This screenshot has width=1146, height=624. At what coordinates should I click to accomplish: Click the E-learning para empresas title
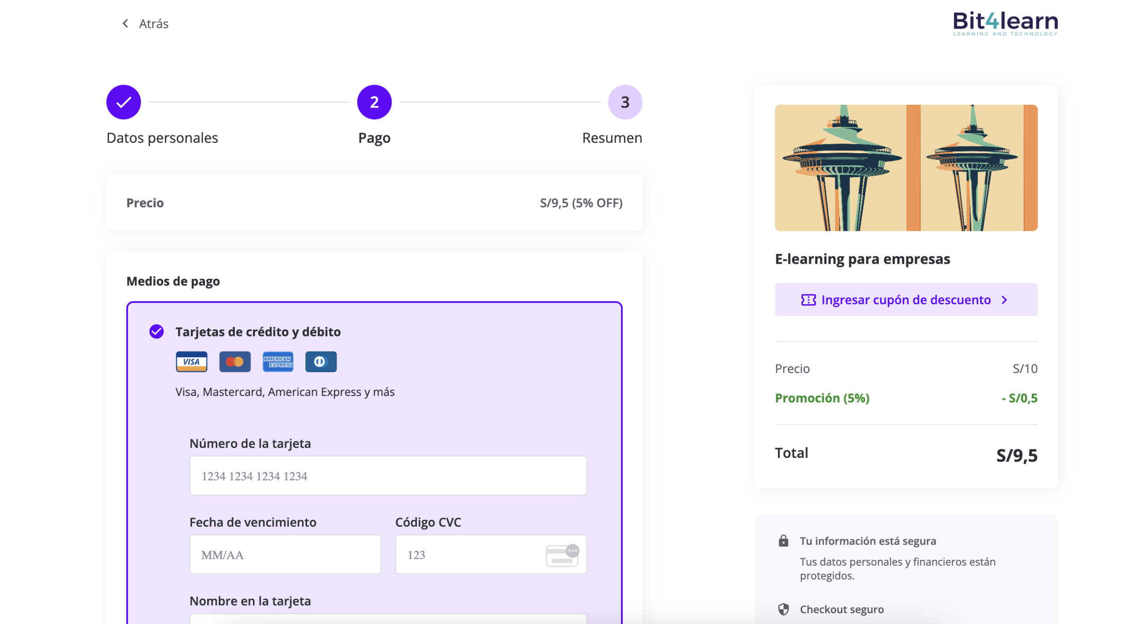[862, 259]
